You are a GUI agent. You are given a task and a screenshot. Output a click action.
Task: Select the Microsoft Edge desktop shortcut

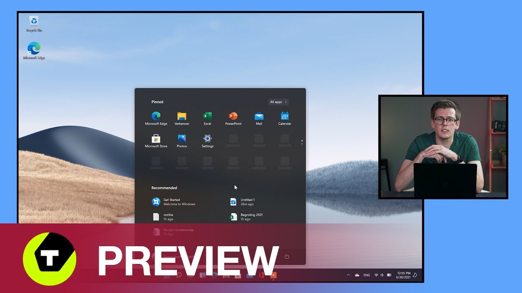(34, 51)
